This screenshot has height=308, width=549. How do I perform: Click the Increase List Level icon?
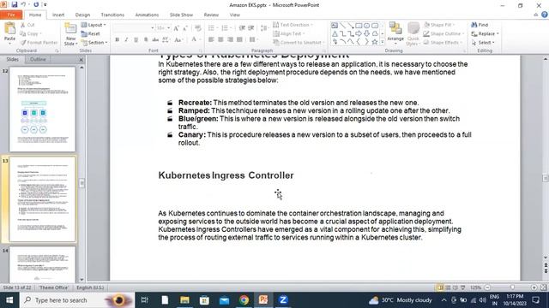251,28
